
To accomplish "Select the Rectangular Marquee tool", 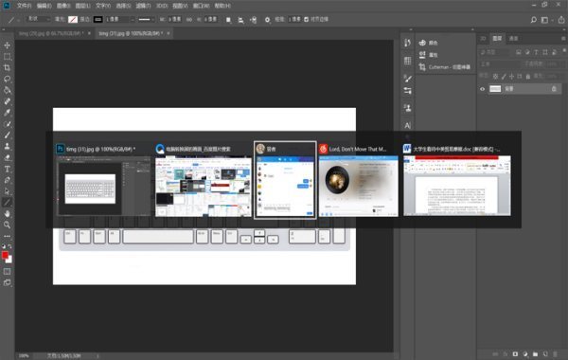I will tap(7, 57).
